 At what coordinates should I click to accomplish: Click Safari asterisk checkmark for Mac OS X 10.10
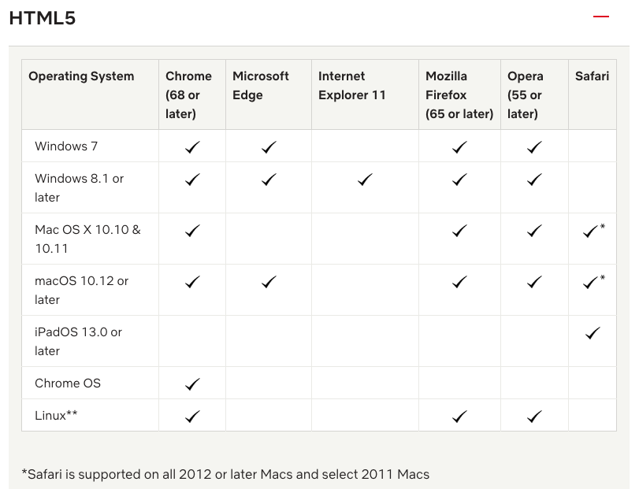[593, 231]
